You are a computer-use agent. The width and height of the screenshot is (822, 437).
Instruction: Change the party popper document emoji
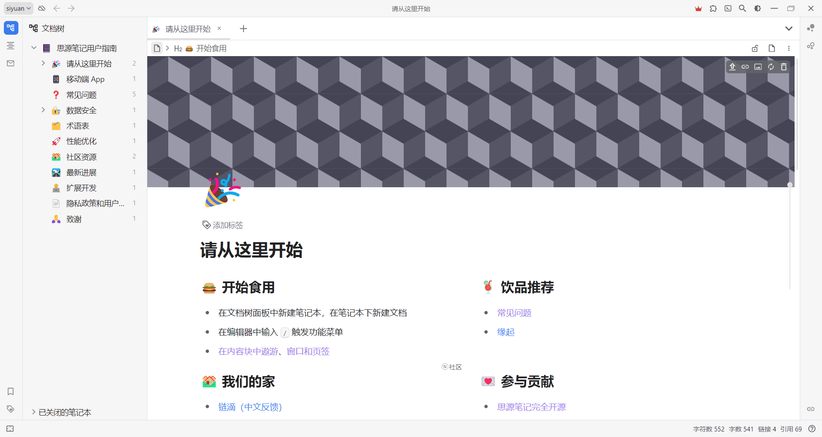pos(222,190)
